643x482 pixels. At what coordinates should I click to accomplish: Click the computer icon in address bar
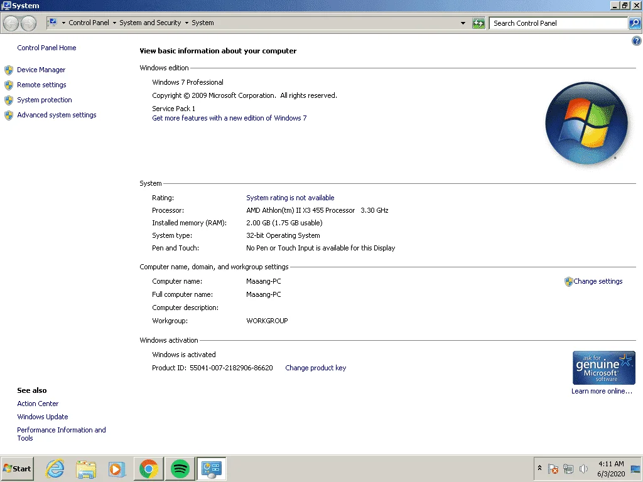(x=53, y=23)
